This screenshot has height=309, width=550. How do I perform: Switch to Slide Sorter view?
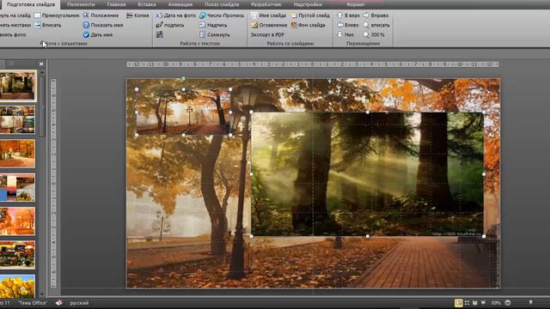tap(467, 303)
